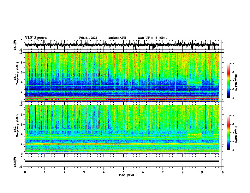
Task: Click time axis tick label "8"
Action: pyautogui.click(x=182, y=172)
